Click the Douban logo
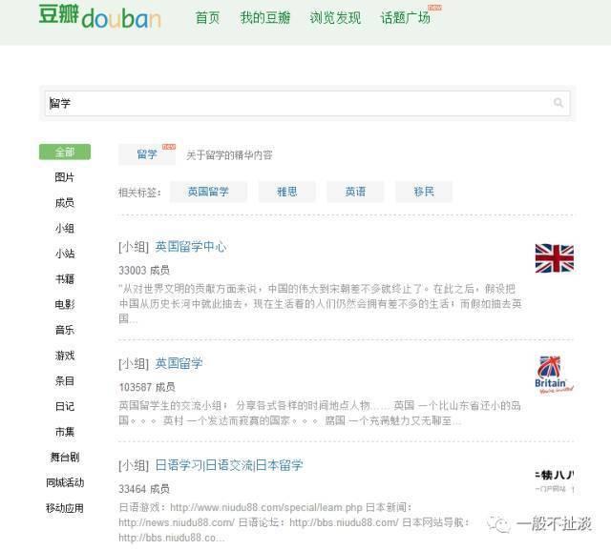 [x=99, y=17]
